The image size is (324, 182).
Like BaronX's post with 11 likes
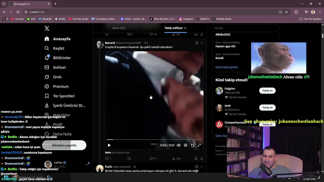(x=153, y=158)
